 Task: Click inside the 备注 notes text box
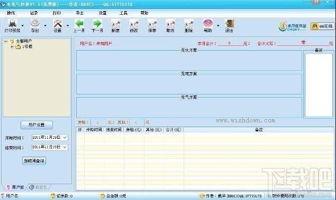[x=319, y=85]
